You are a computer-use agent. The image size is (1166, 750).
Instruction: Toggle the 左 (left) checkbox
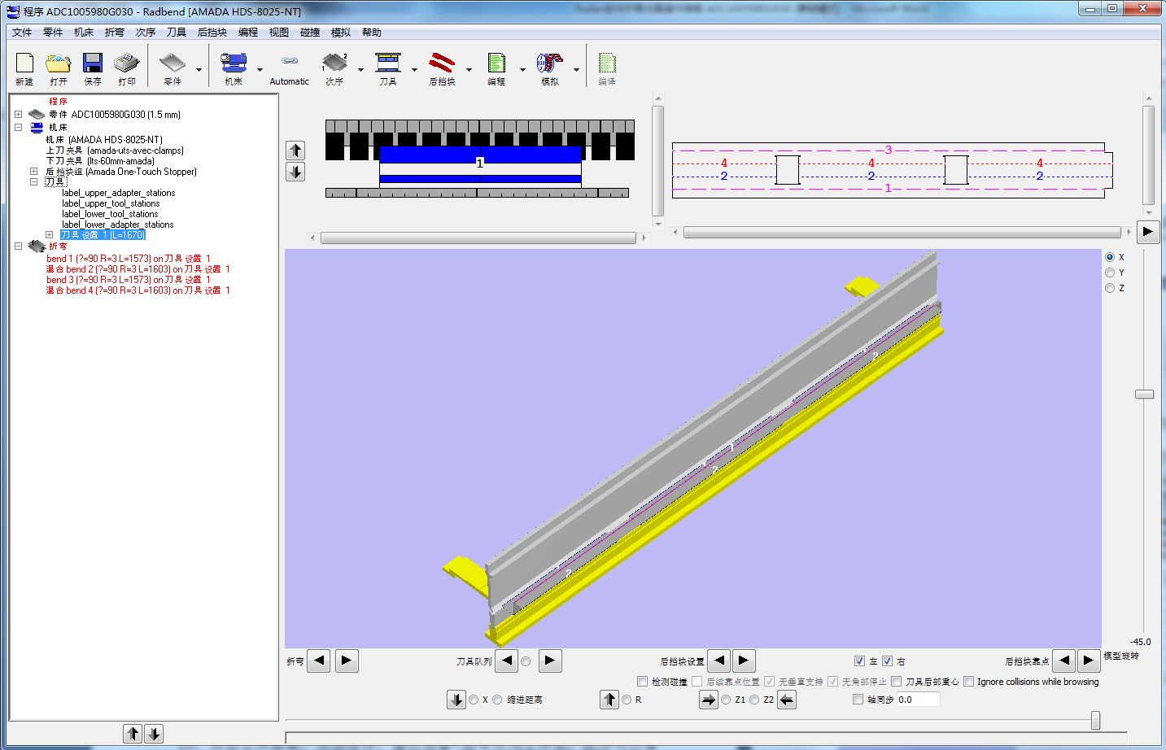coord(859,661)
